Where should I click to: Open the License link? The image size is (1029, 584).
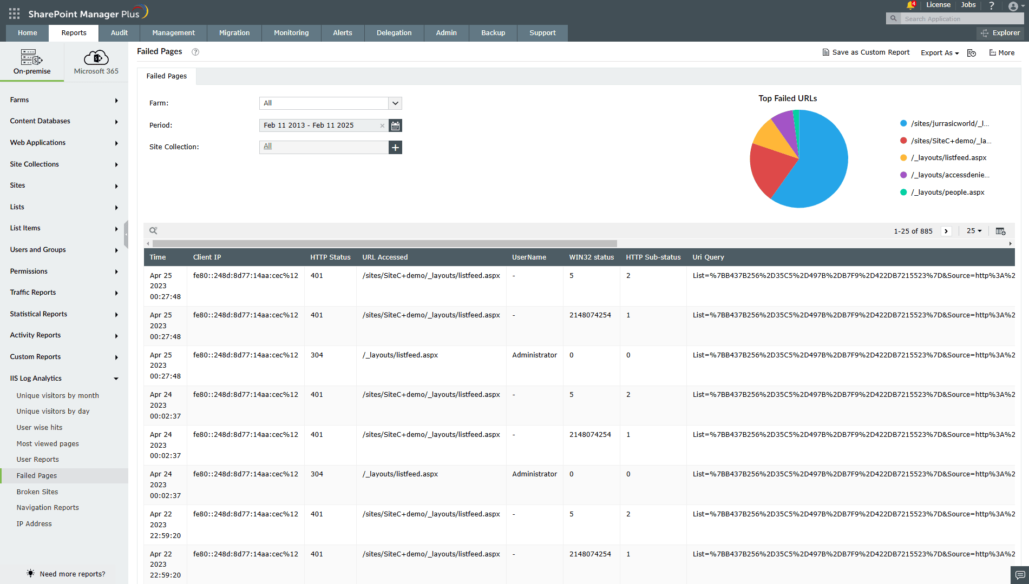pyautogui.click(x=938, y=5)
